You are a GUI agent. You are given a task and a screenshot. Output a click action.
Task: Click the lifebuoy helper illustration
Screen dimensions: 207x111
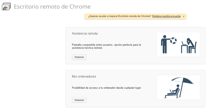pos(179,44)
